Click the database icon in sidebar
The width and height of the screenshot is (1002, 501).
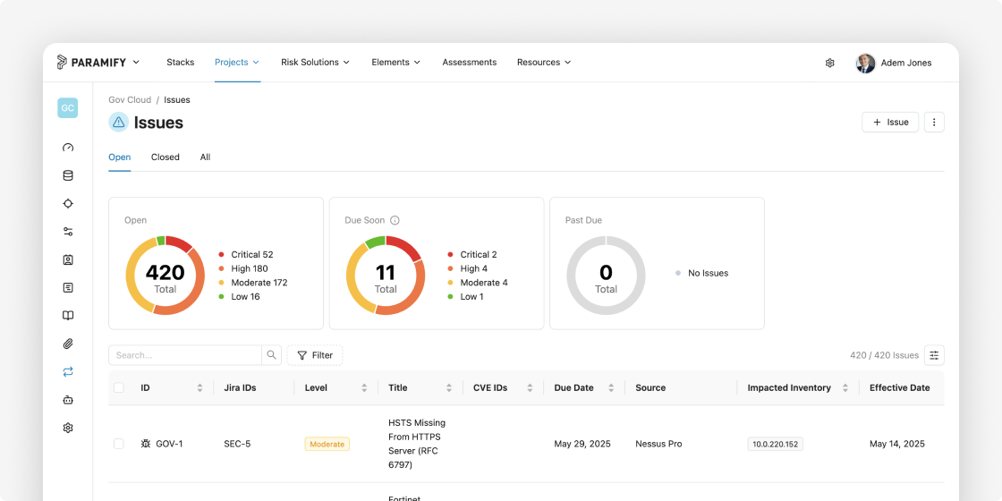click(x=68, y=175)
